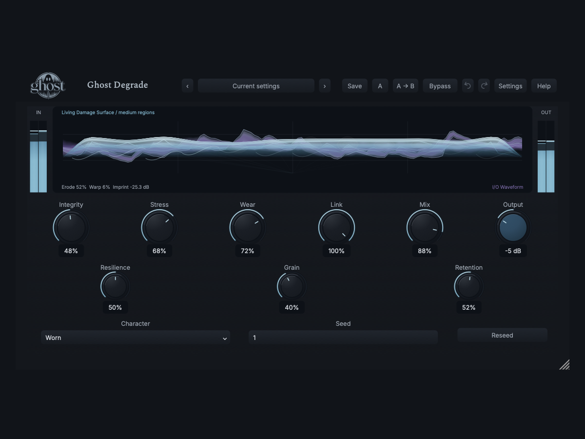Viewport: 585px width, 439px height.
Task: Click the Mix knob
Action: (425, 227)
